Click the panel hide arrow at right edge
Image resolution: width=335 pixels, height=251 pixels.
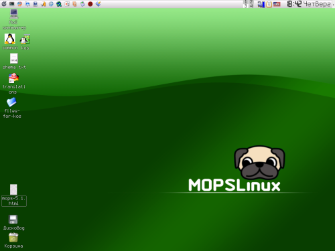[334, 4]
